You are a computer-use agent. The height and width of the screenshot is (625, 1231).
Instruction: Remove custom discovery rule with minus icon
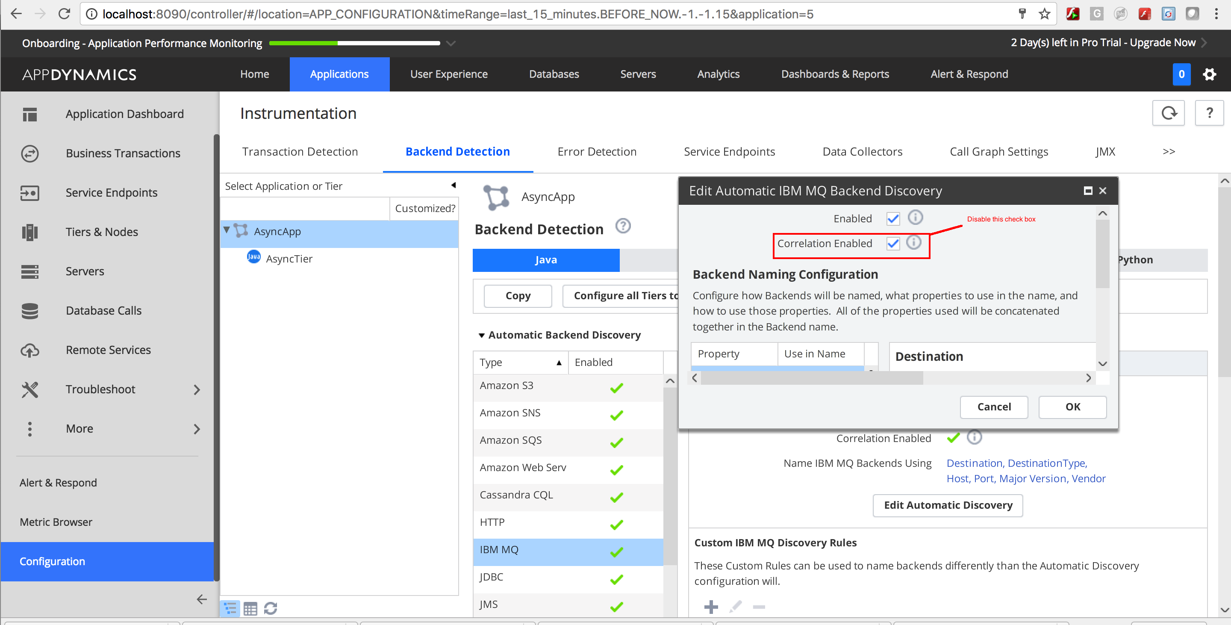click(759, 607)
